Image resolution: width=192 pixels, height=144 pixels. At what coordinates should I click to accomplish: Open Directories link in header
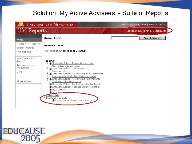(140, 25)
